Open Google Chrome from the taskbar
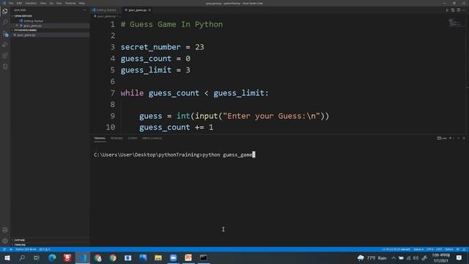 pos(113,257)
